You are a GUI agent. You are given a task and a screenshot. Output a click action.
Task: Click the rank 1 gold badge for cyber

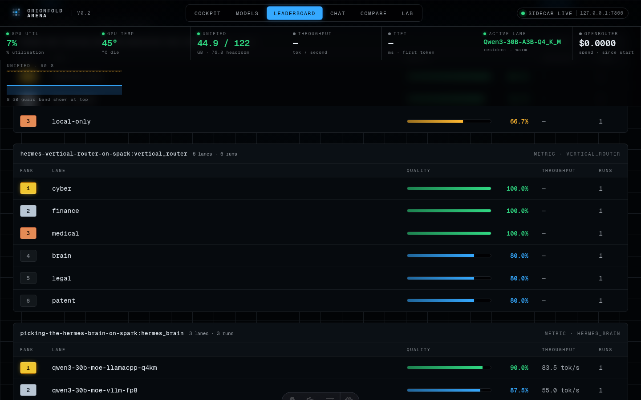click(28, 188)
